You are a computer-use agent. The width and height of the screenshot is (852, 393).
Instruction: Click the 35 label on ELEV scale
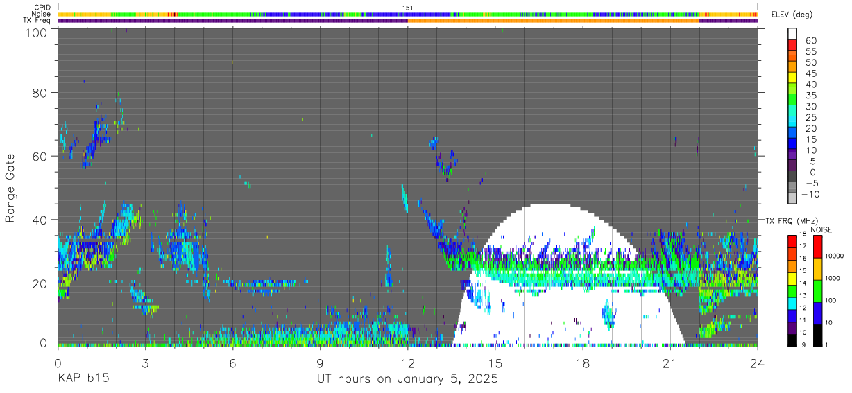point(811,96)
